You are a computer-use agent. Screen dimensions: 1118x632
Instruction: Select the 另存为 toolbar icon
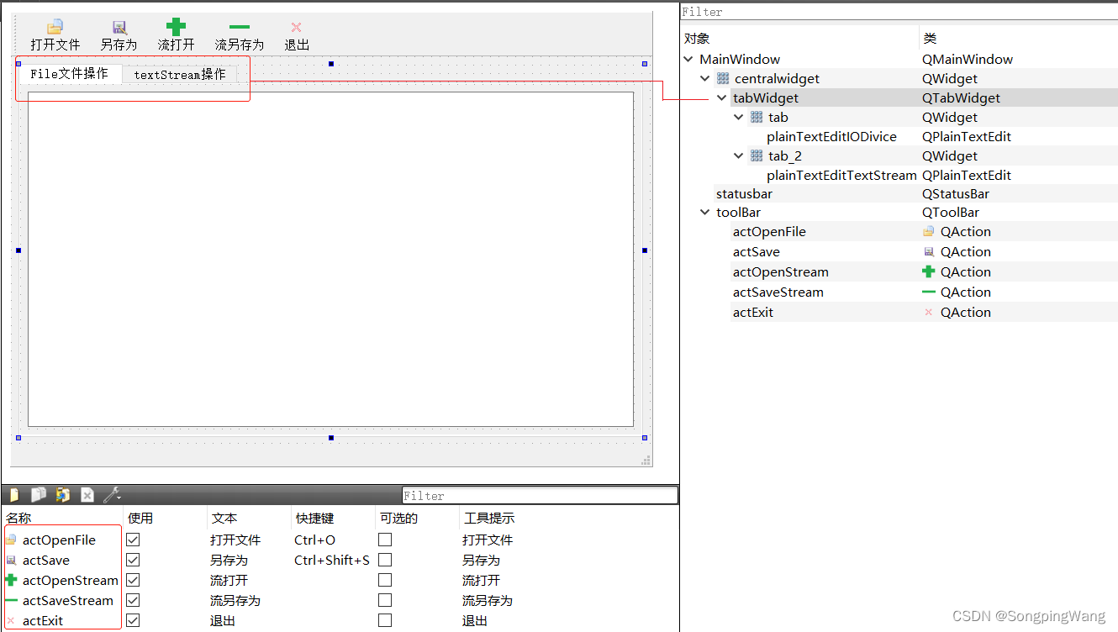tap(118, 34)
